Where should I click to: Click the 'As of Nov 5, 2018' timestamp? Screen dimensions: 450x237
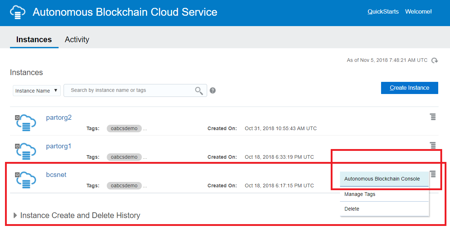pyautogui.click(x=387, y=60)
